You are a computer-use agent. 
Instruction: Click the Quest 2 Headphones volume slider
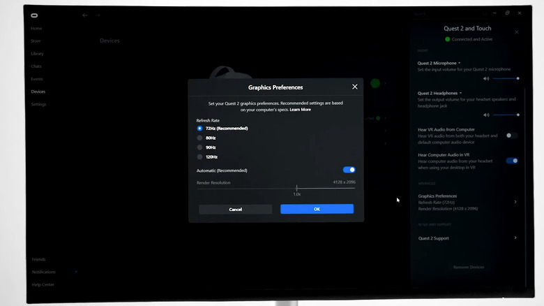pyautogui.click(x=506, y=115)
